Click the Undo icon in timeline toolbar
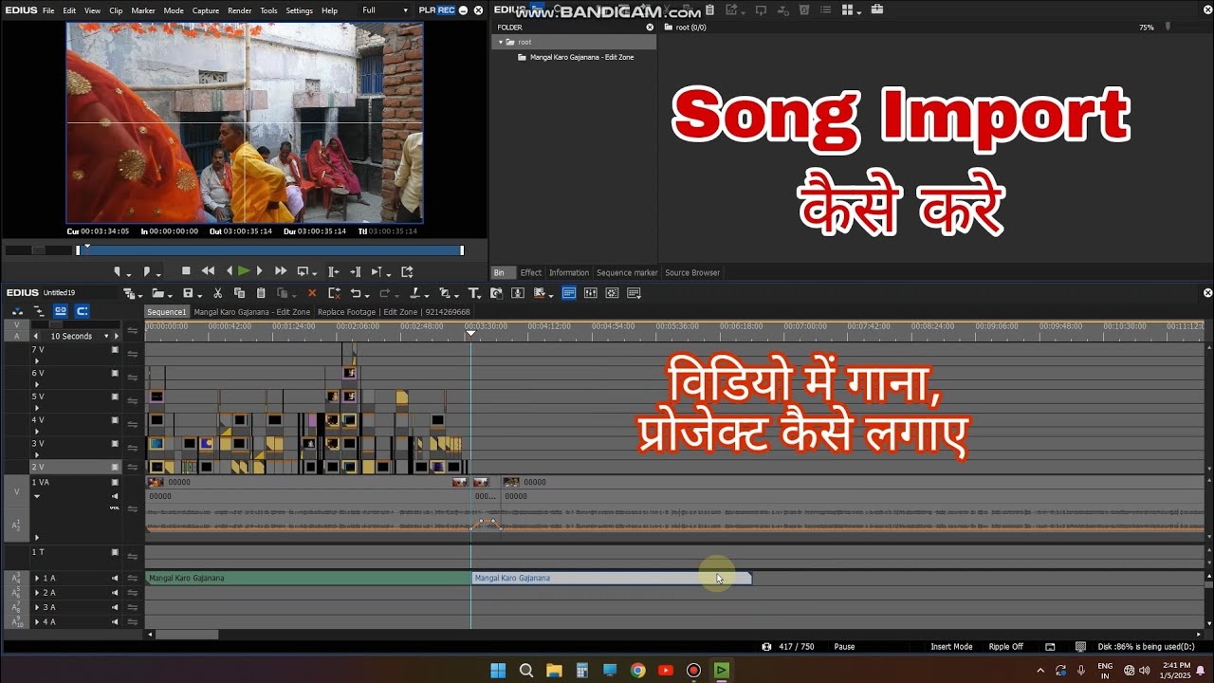Viewport: 1214px width, 683px height. [356, 293]
